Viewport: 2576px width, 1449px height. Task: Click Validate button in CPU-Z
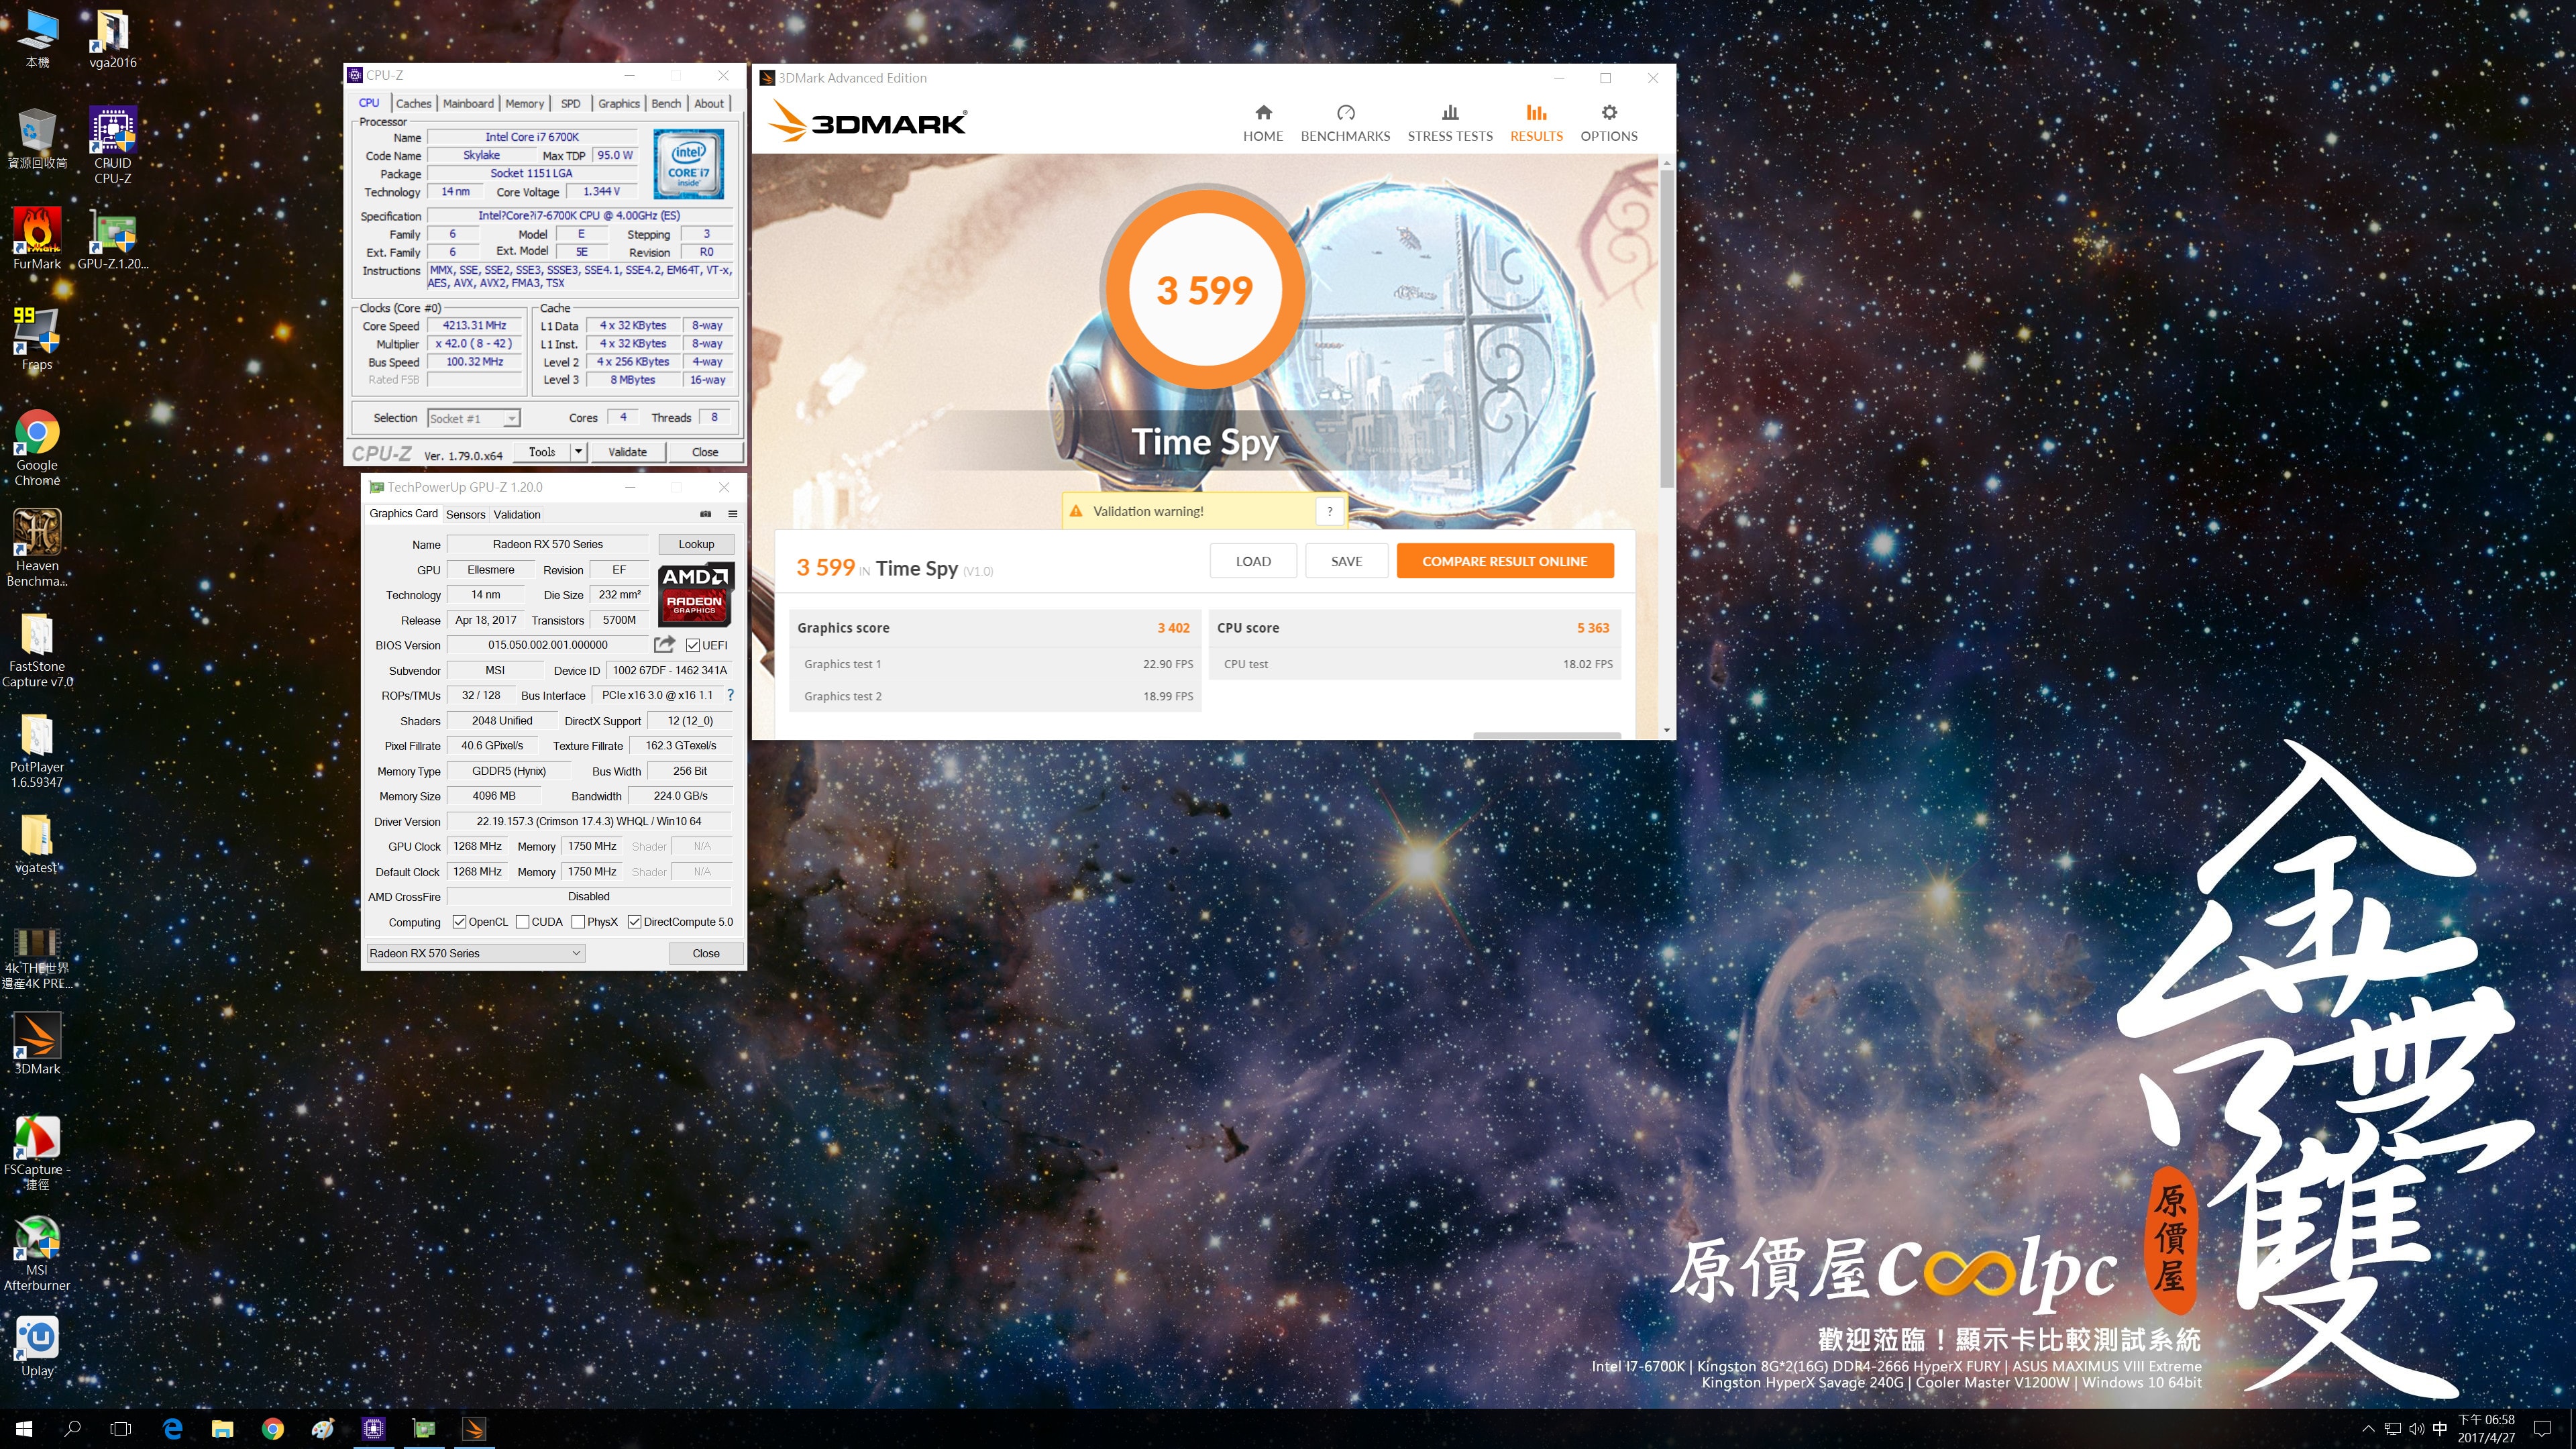tap(627, 452)
